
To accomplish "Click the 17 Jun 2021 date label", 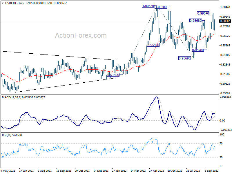I will point(26,171).
